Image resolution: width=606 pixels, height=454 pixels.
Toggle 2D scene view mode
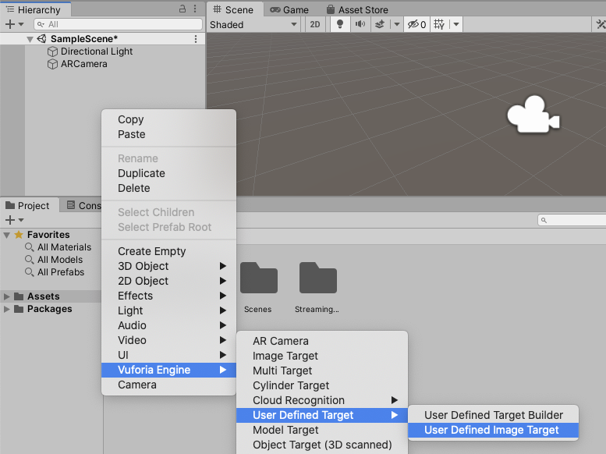[x=315, y=24]
